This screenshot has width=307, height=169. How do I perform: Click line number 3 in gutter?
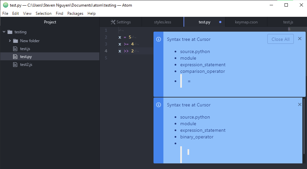106,44
